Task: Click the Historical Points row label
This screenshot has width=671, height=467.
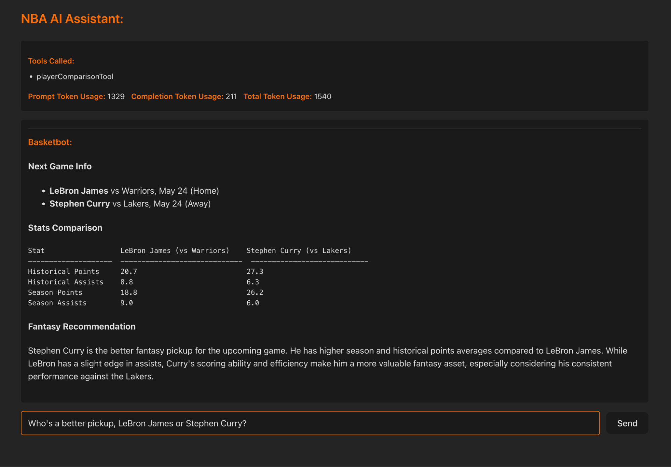Action: pos(63,271)
